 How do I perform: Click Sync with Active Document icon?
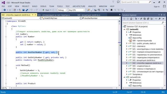[141, 19]
